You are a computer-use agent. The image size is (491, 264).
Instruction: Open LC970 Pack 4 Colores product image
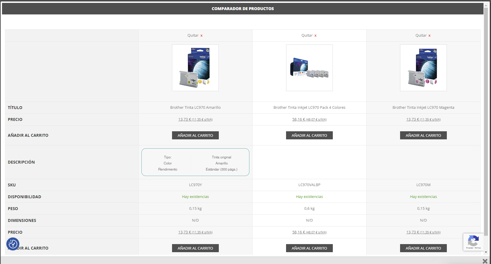309,68
